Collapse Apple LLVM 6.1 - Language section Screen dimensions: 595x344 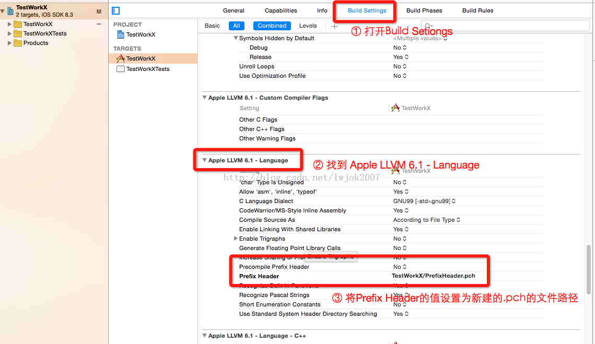pos(204,160)
